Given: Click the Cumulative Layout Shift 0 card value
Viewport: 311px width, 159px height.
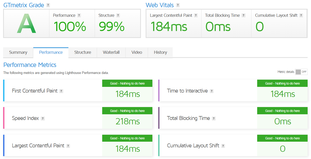Looking at the screenshot, I should click(283, 149).
